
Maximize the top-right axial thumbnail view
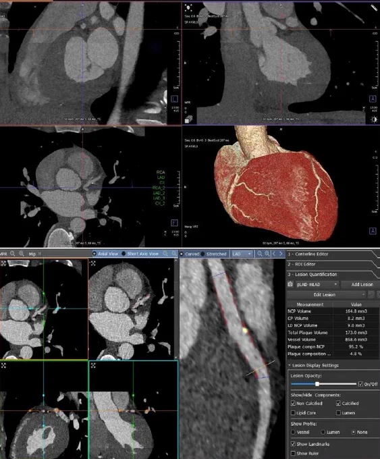[93, 263]
